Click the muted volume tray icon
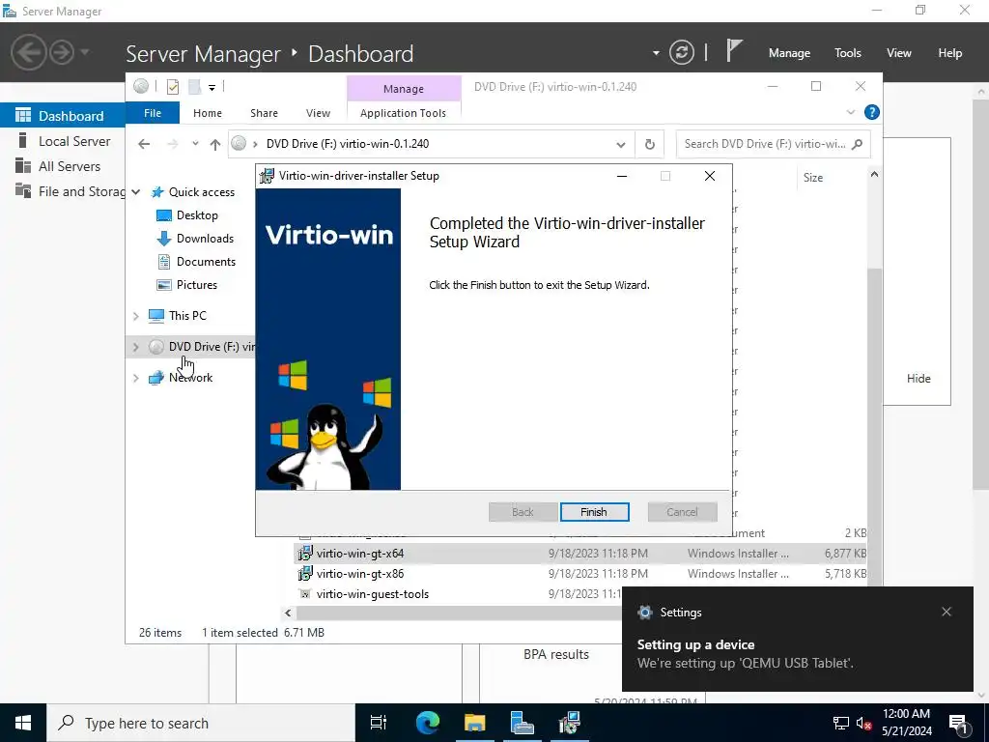The height and width of the screenshot is (742, 989). tap(862, 724)
